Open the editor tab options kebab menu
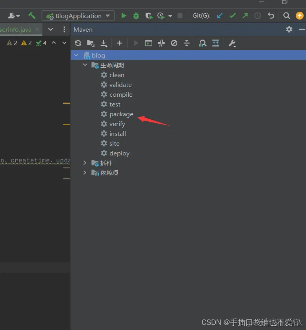 [x=64, y=29]
